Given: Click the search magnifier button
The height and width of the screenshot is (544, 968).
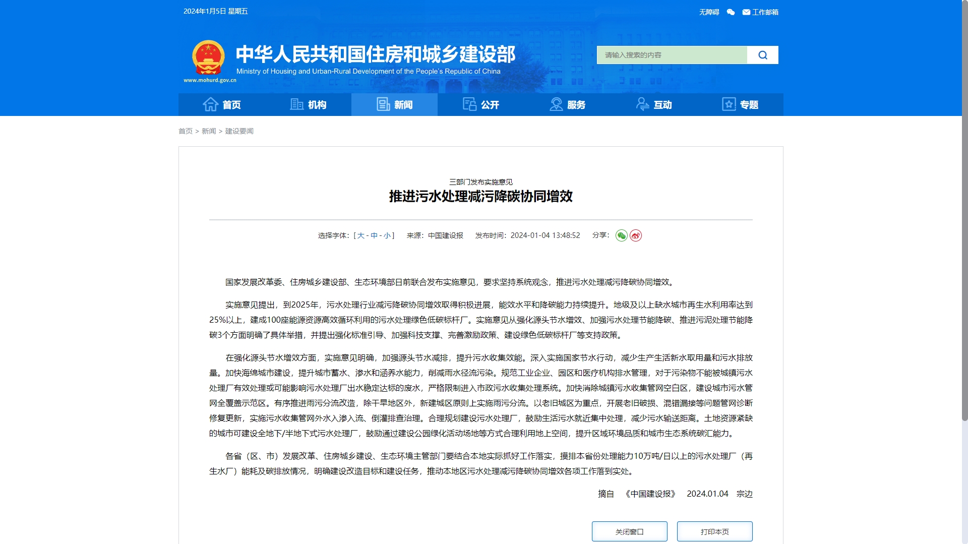Looking at the screenshot, I should [x=762, y=55].
